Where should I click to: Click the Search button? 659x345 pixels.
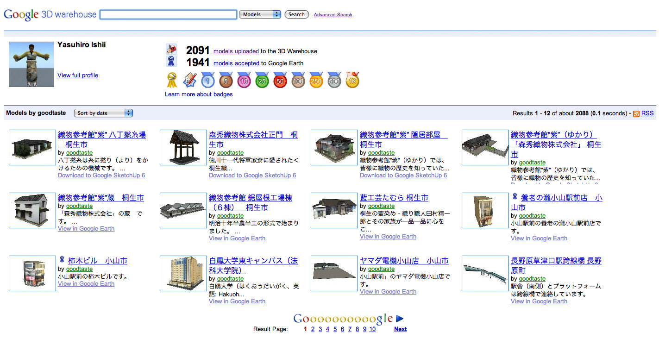tap(296, 14)
